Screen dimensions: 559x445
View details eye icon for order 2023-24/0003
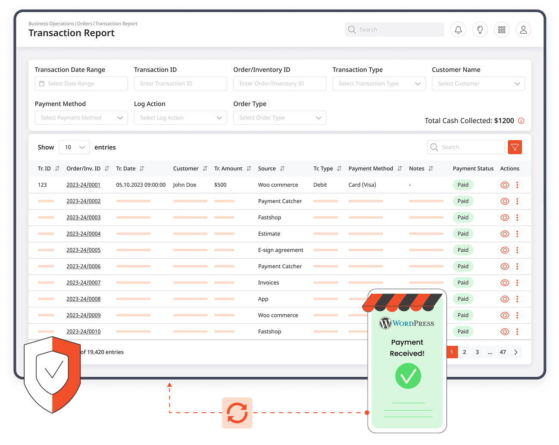coord(505,218)
